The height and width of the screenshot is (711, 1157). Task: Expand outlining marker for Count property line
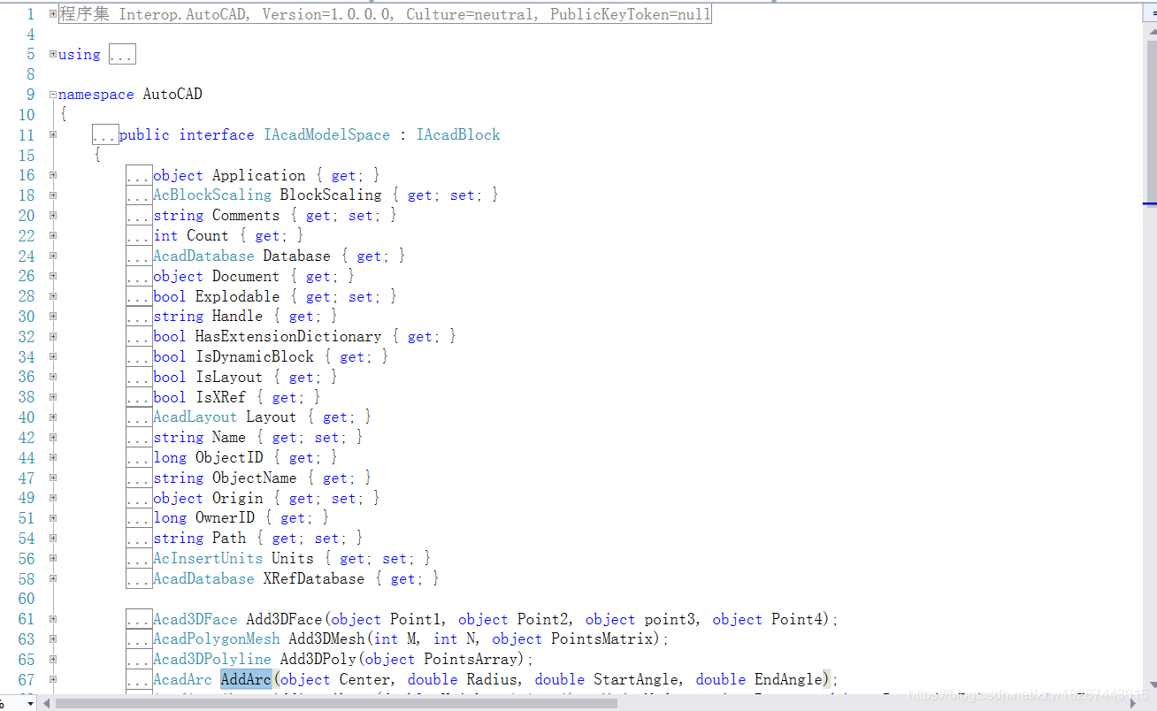tap(53, 235)
